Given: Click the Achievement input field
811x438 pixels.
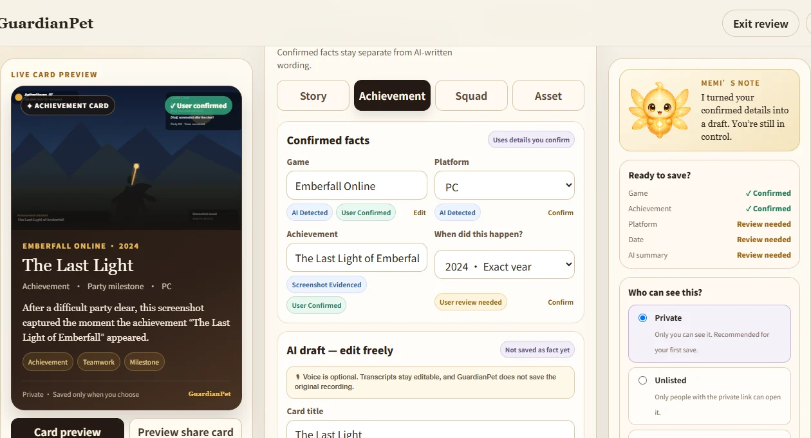Looking at the screenshot, I should [x=357, y=258].
